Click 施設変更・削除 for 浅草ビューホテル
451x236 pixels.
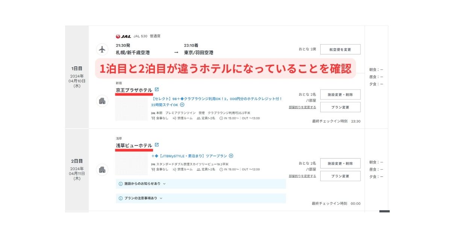[x=340, y=163]
